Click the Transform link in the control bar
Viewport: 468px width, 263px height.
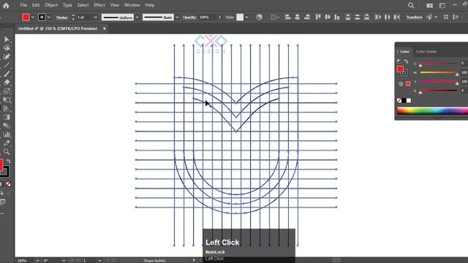click(x=415, y=18)
